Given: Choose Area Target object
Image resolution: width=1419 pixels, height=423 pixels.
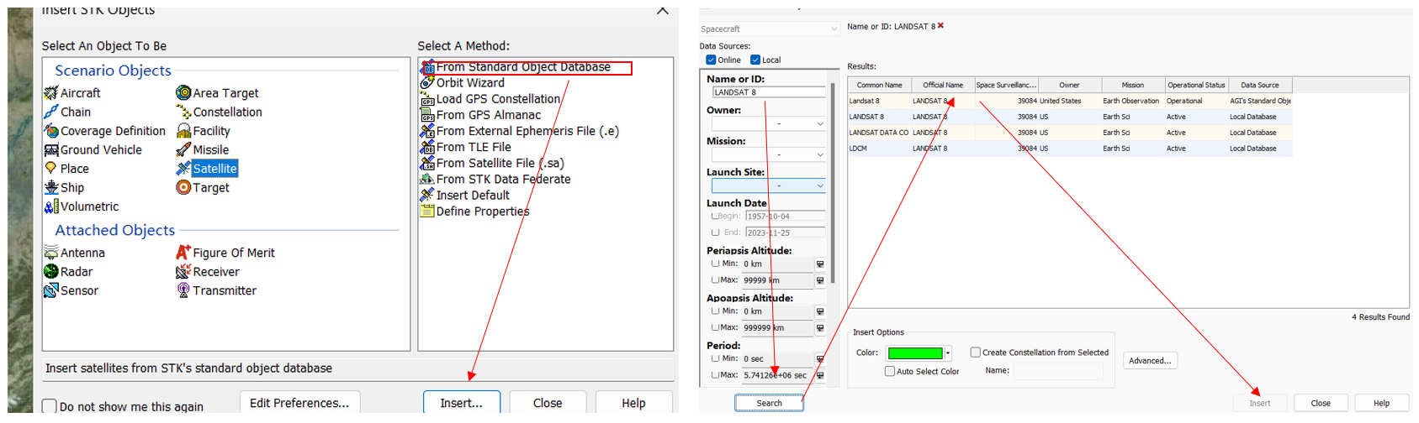Looking at the screenshot, I should [x=217, y=93].
